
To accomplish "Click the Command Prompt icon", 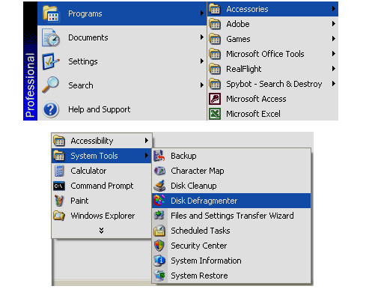I will coord(59,186).
